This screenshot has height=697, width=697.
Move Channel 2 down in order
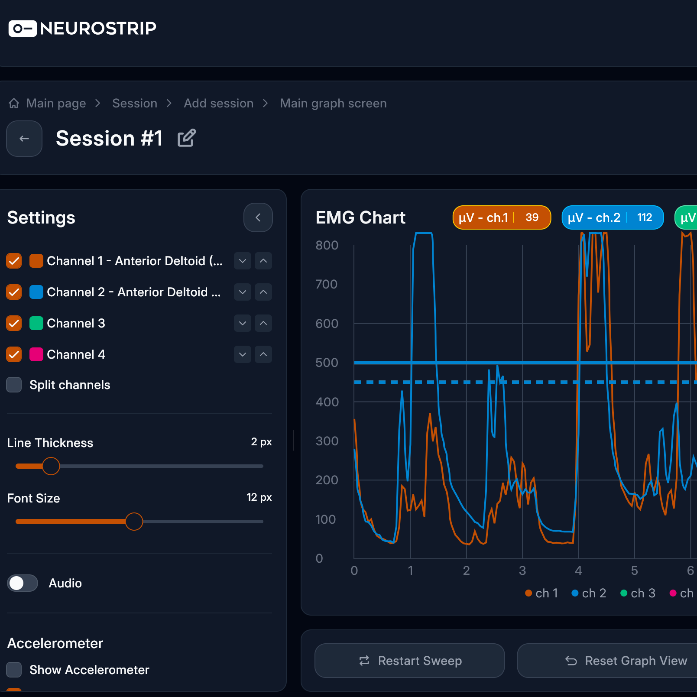[243, 292]
